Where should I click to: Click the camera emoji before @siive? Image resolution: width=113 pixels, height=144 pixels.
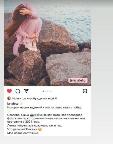coord(32,115)
